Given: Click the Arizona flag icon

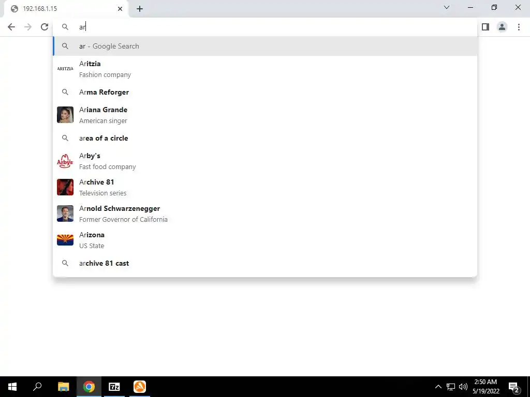Looking at the screenshot, I should [65, 240].
